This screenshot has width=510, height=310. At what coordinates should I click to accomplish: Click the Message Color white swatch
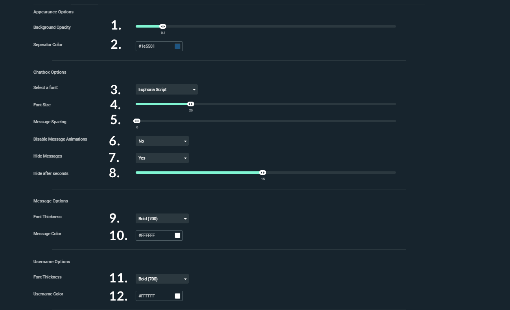tap(177, 236)
